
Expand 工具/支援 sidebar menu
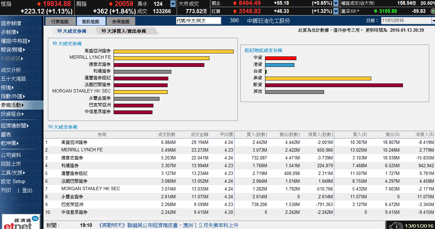point(13,173)
